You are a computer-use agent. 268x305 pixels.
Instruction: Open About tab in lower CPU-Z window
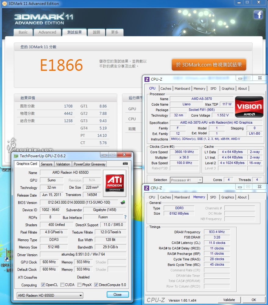pyautogui.click(x=242, y=197)
